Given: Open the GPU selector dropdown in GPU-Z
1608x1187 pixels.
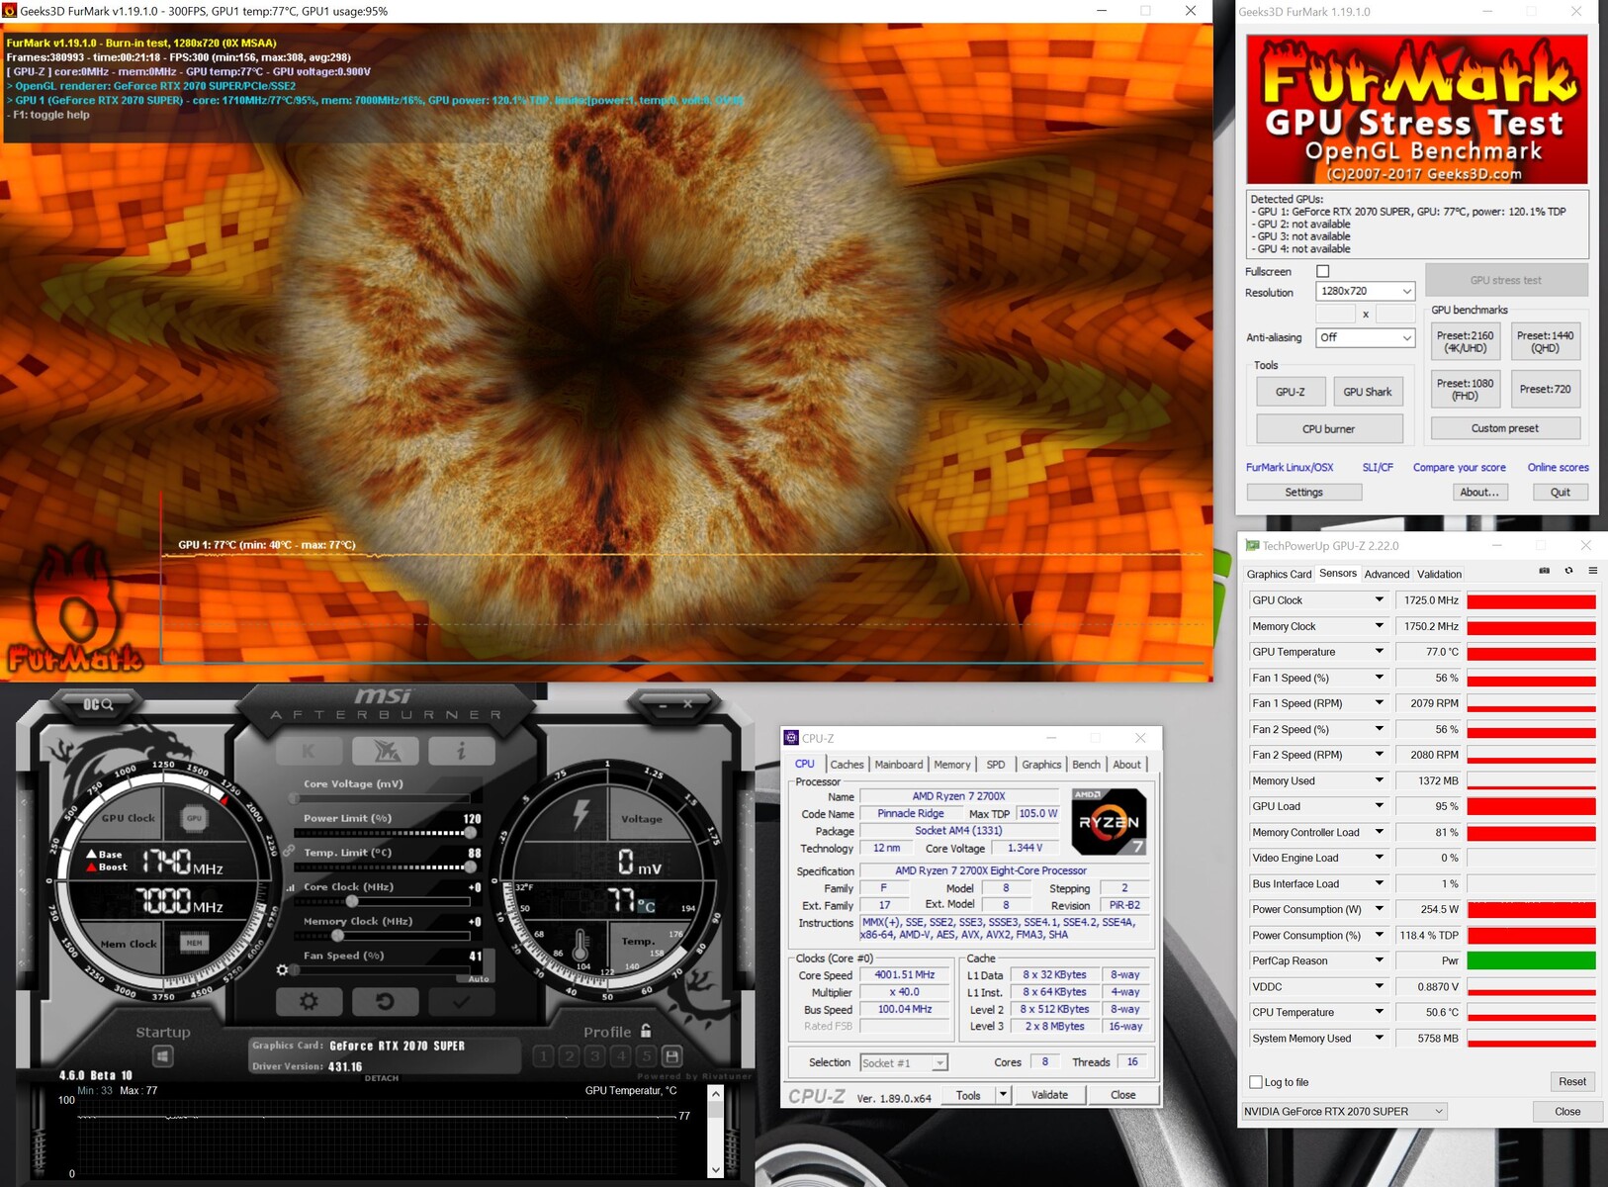Looking at the screenshot, I should click(x=1344, y=1111).
